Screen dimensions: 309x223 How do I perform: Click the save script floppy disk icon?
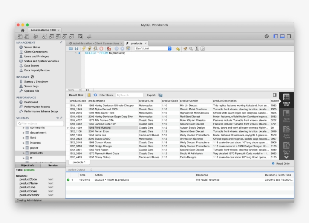[x=76, y=49]
